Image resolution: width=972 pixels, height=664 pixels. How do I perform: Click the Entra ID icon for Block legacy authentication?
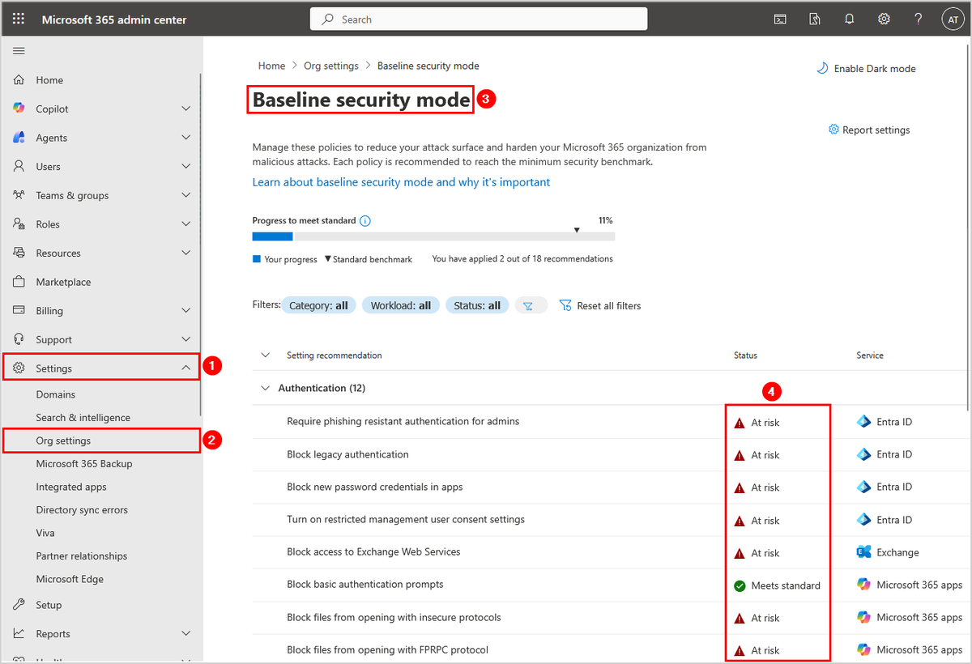coord(863,454)
